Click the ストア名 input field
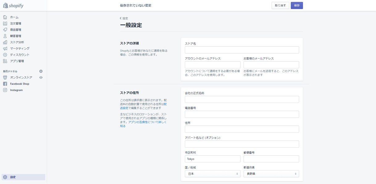This screenshot has height=184, width=376. pyautogui.click(x=242, y=50)
